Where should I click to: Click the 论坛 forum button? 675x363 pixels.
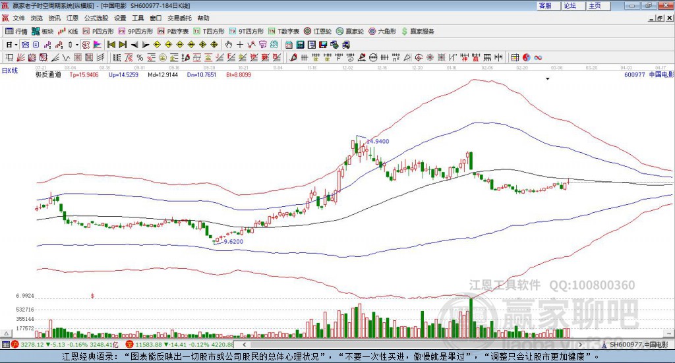click(573, 5)
